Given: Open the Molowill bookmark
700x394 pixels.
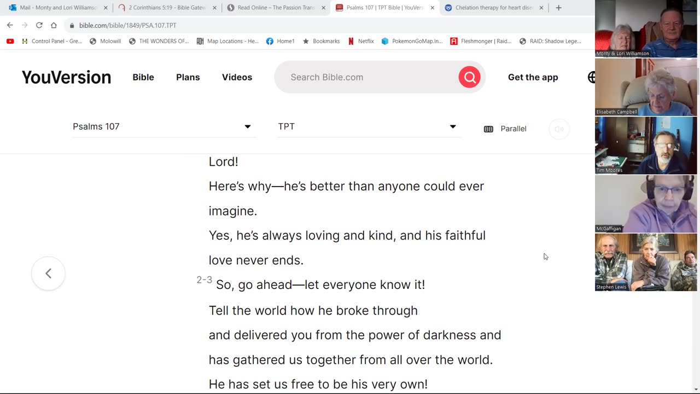Looking at the screenshot, I should click(x=105, y=41).
